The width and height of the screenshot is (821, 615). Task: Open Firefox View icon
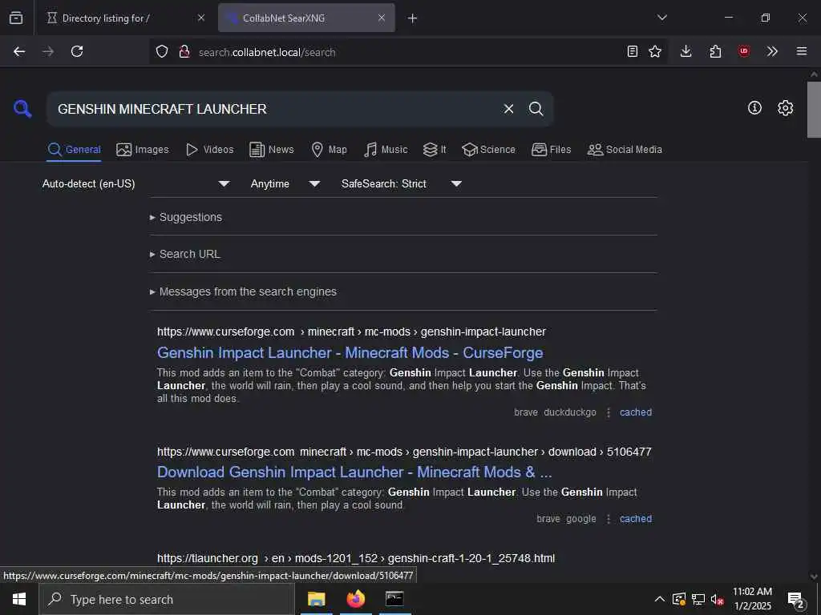coord(16,18)
